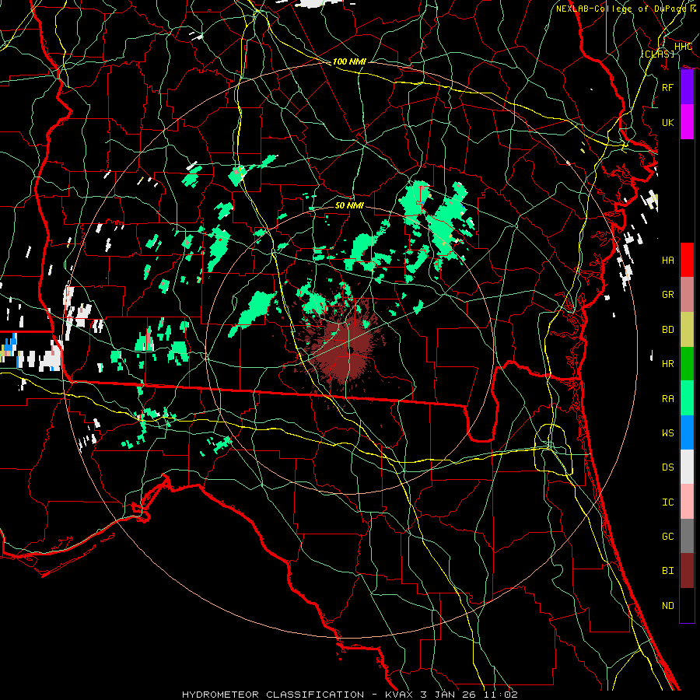Click the [CLAS] label

[x=657, y=54]
